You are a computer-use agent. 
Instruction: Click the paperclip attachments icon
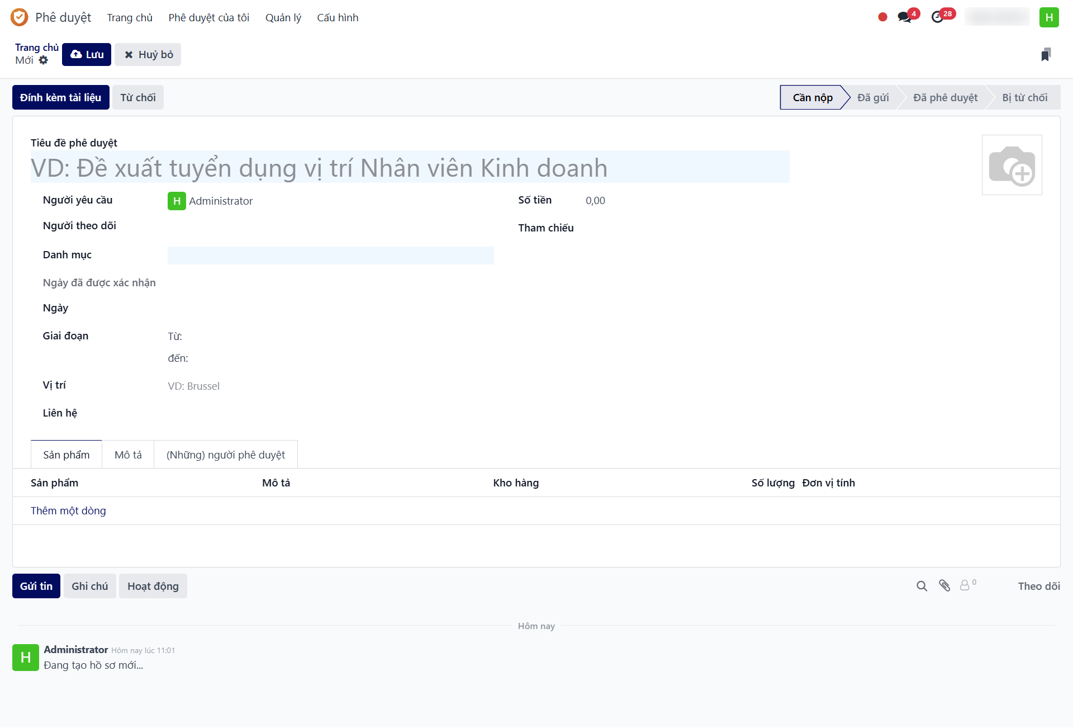(944, 586)
